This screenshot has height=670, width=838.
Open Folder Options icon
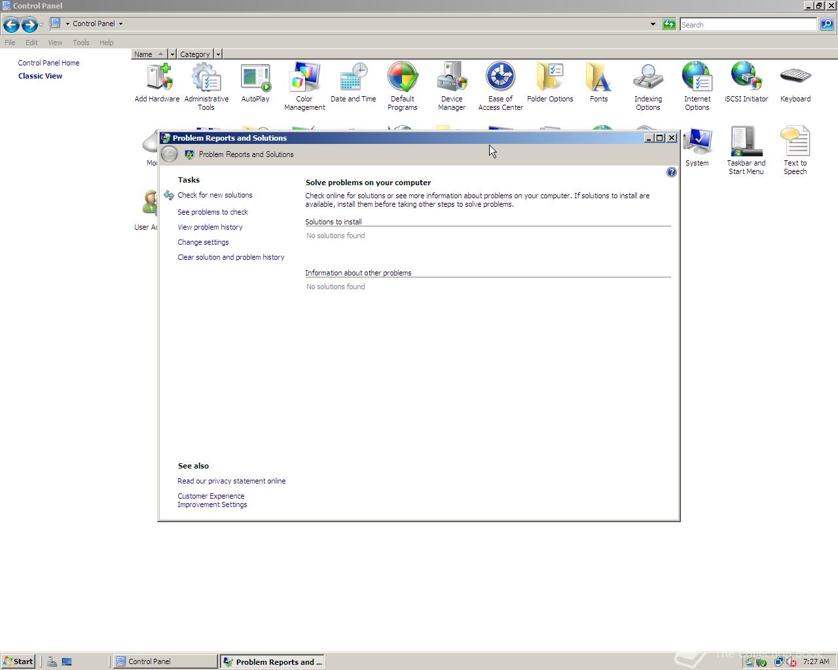coord(550,83)
